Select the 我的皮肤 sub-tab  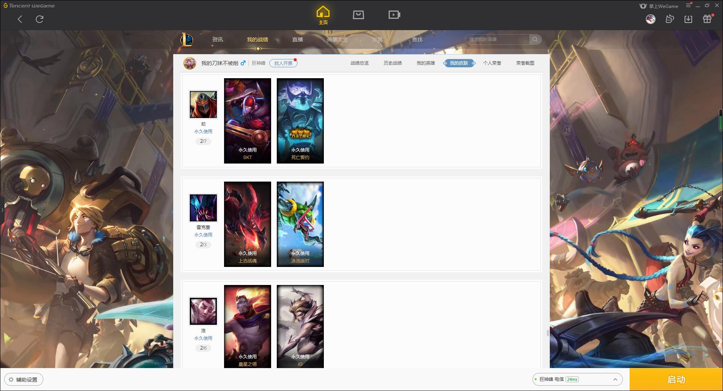459,63
